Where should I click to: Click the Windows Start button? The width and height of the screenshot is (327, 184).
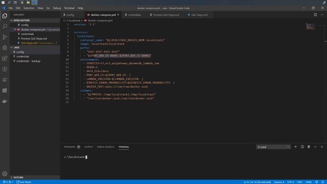coord(3,3)
